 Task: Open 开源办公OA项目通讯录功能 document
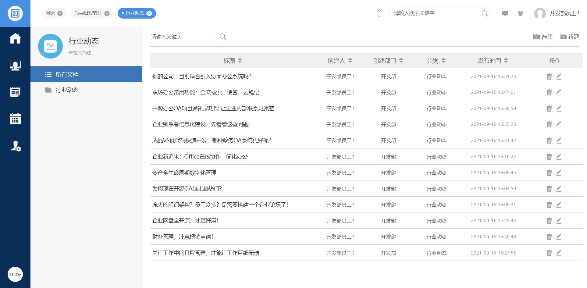(x=213, y=108)
